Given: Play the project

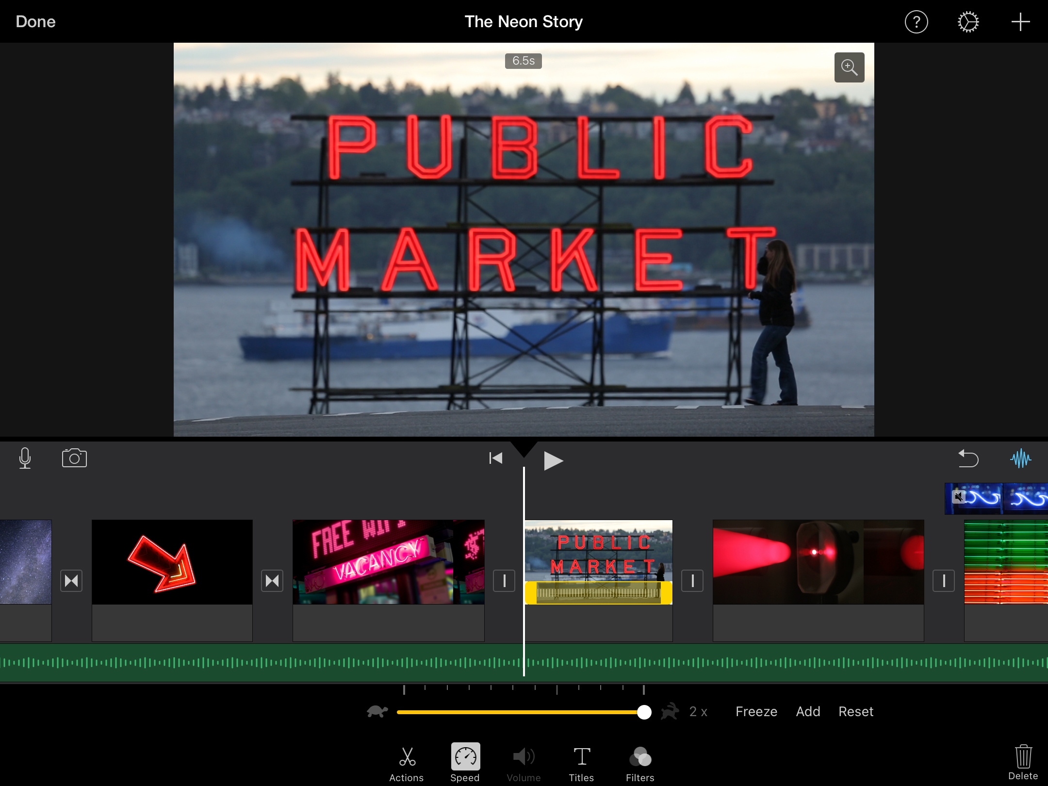Looking at the screenshot, I should pyautogui.click(x=553, y=460).
